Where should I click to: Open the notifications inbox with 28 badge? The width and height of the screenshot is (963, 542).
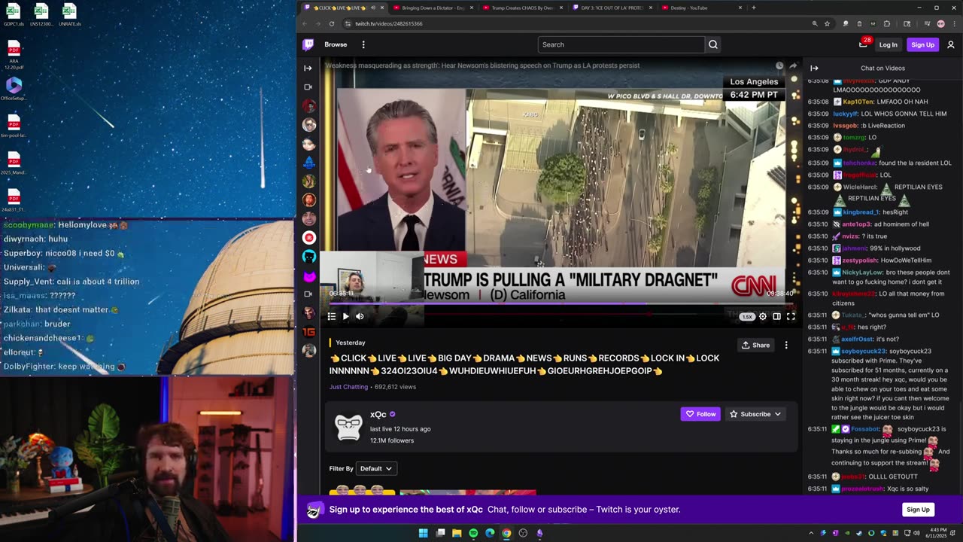click(x=863, y=44)
